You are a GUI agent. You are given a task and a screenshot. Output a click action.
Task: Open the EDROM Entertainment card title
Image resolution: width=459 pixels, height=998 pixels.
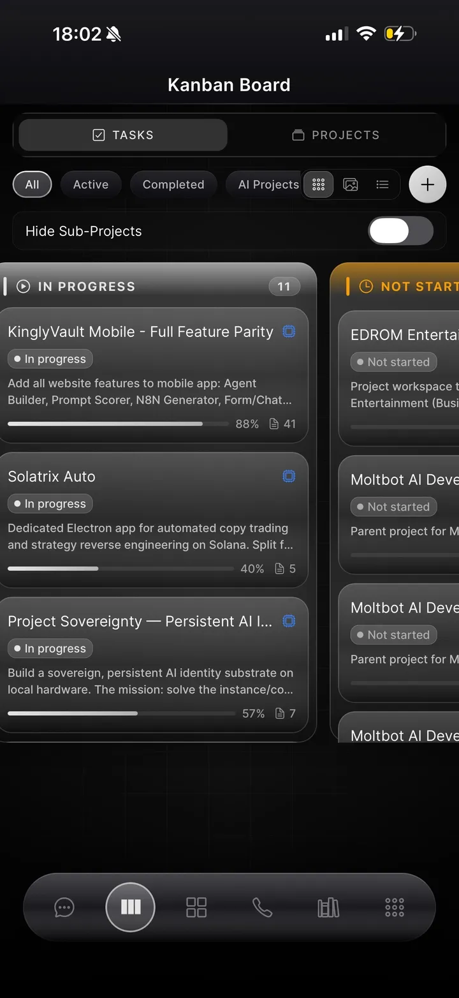404,335
